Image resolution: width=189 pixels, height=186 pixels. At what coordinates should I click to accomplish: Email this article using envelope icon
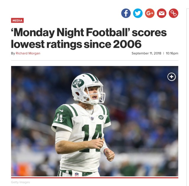[x=162, y=13]
